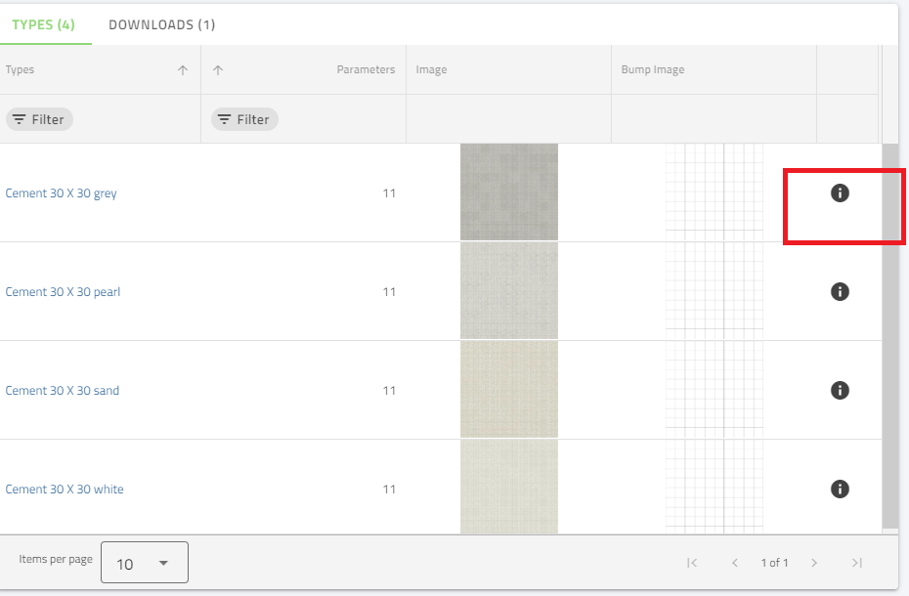Expand the Items per page dropdown
Image resolution: width=909 pixels, height=596 pixels.
[144, 563]
